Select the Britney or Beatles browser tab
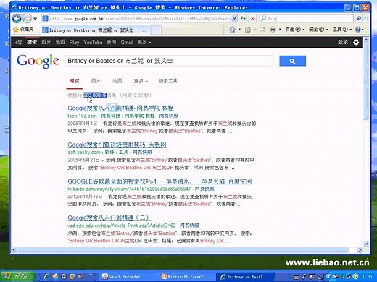The image size is (377, 282). pyautogui.click(x=95, y=30)
